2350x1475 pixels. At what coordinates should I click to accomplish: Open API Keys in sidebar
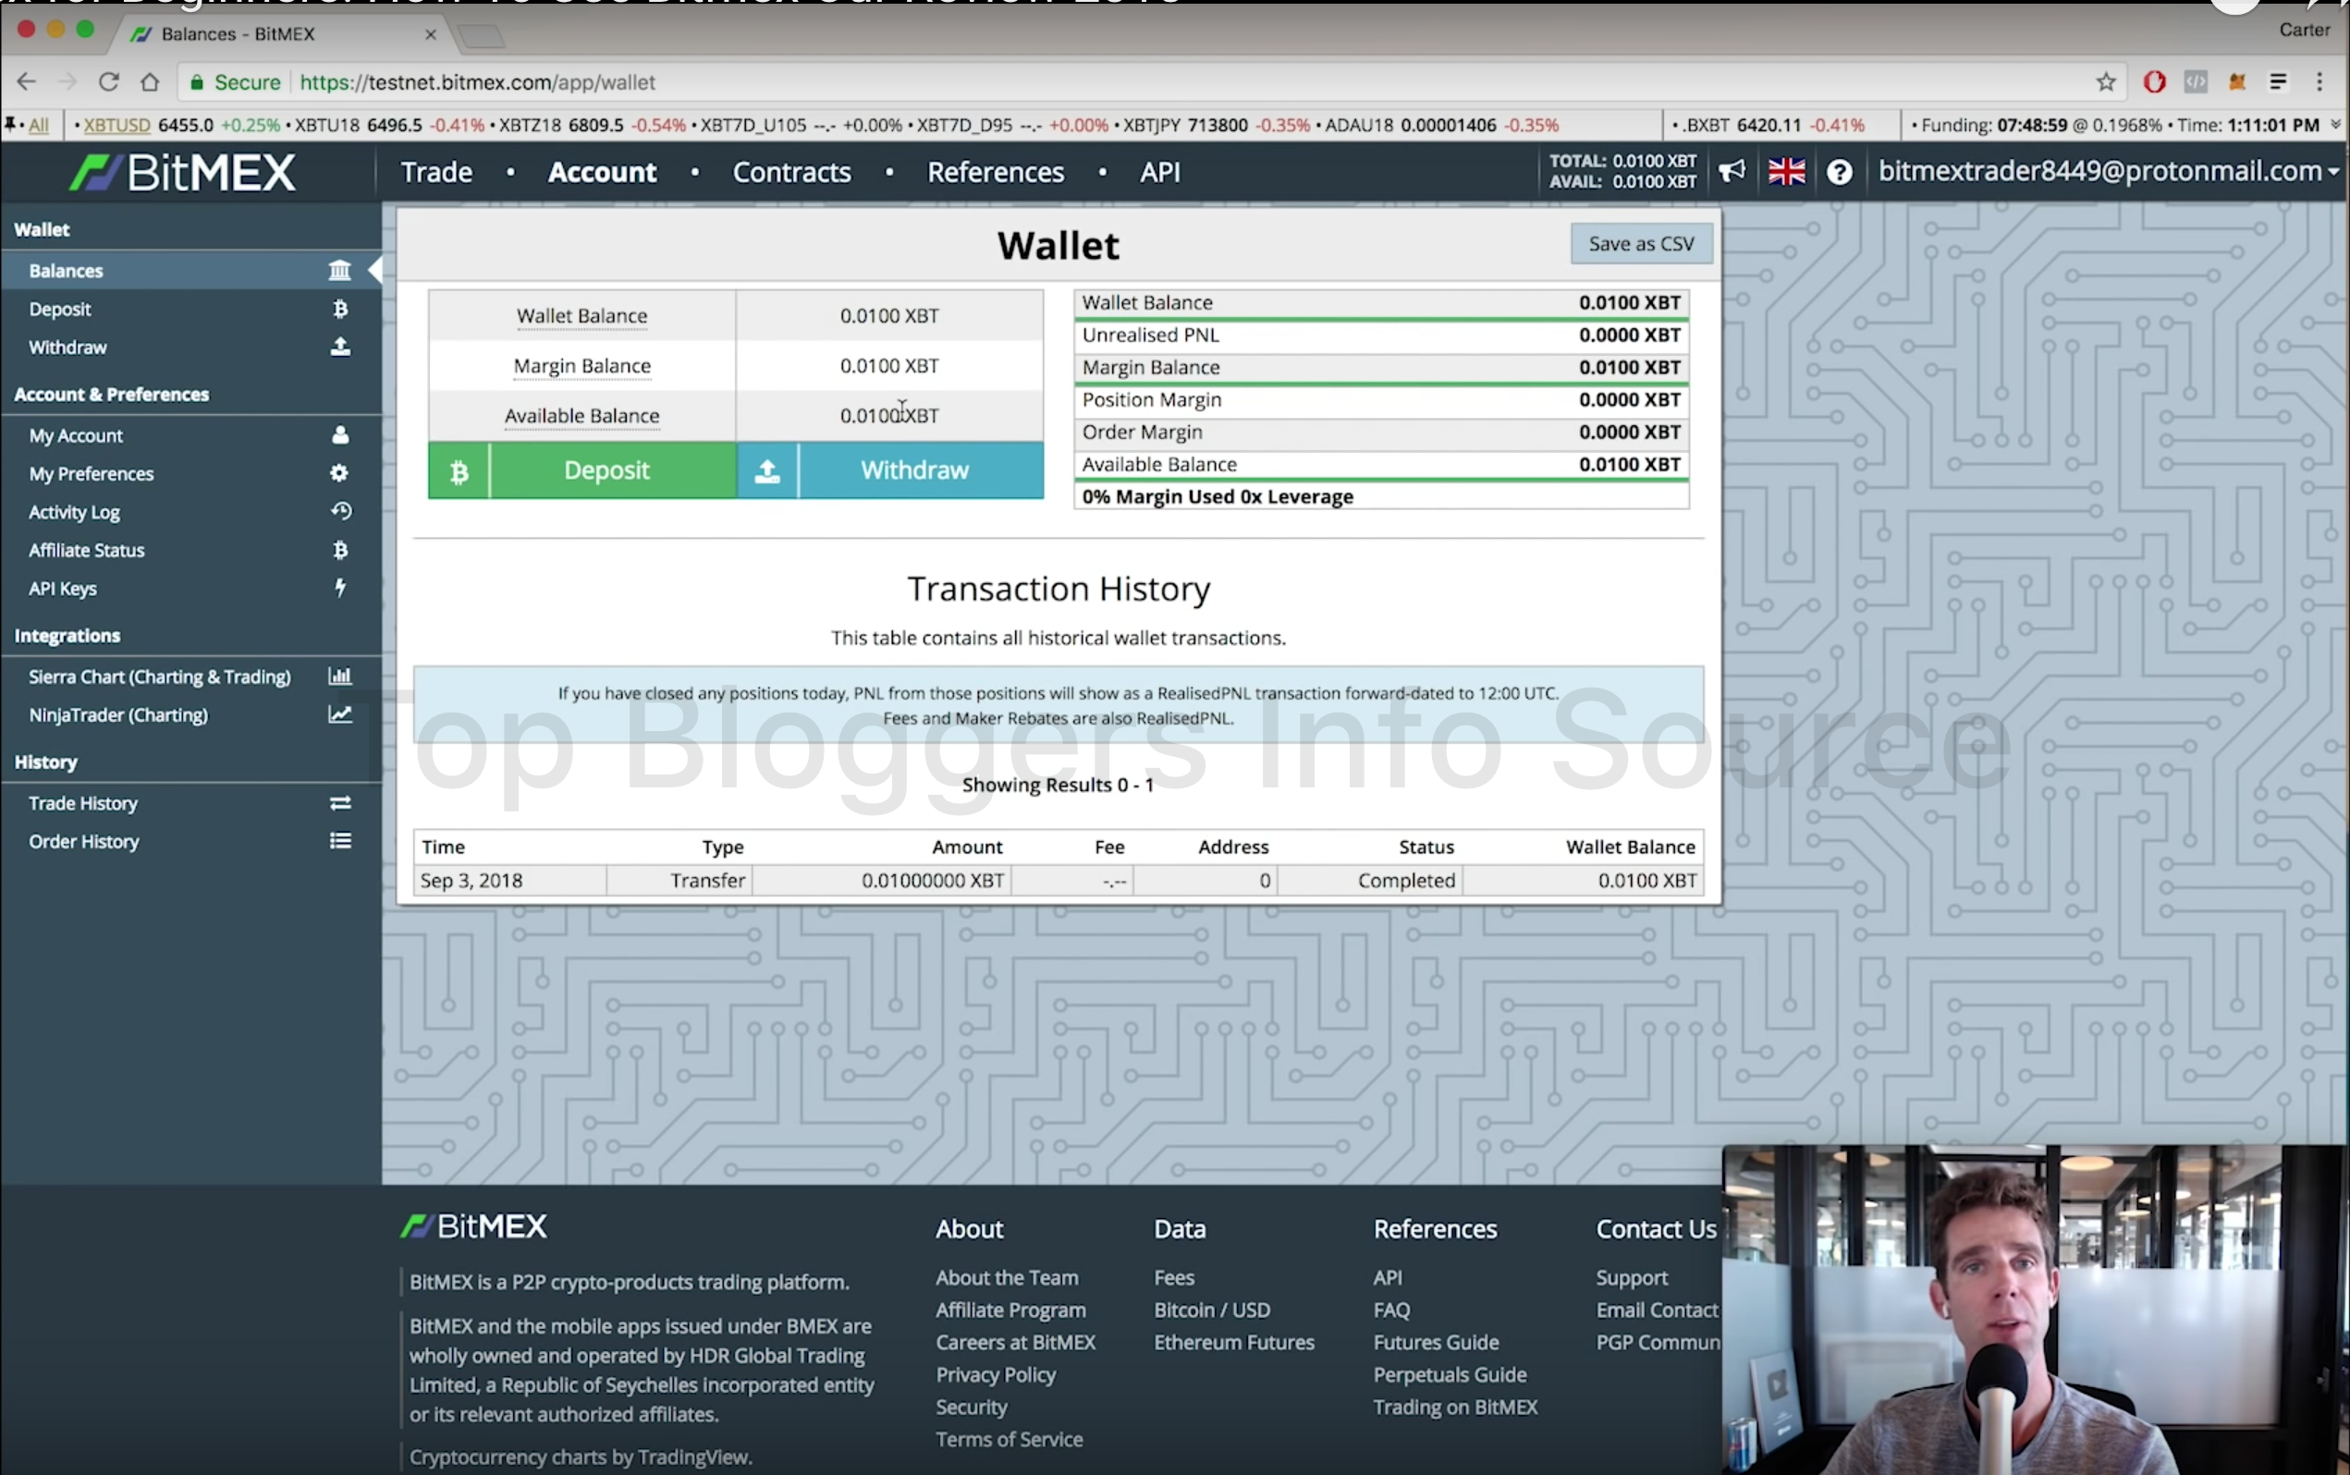tap(63, 588)
